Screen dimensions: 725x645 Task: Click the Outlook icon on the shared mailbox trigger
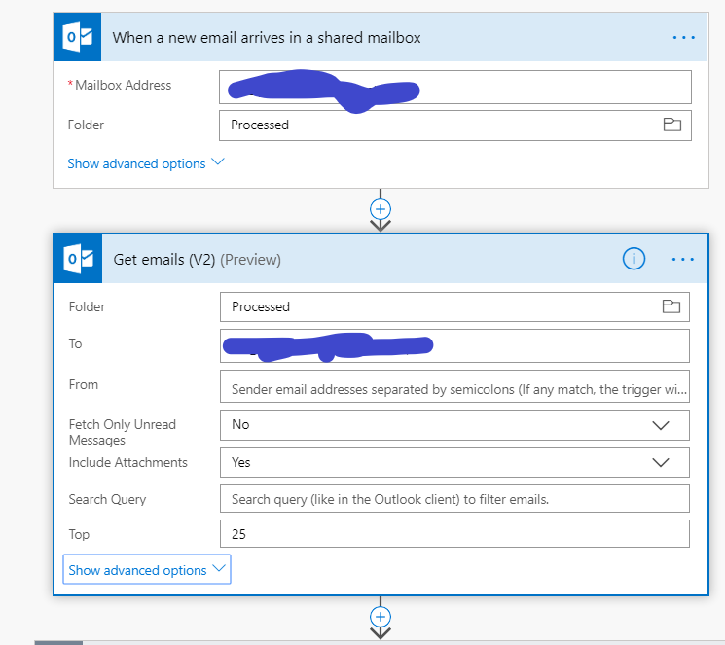tap(78, 37)
